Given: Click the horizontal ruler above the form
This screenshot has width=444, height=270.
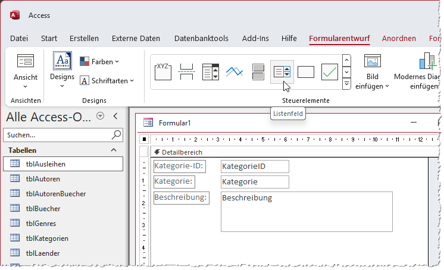Looking at the screenshot, I should point(295,139).
